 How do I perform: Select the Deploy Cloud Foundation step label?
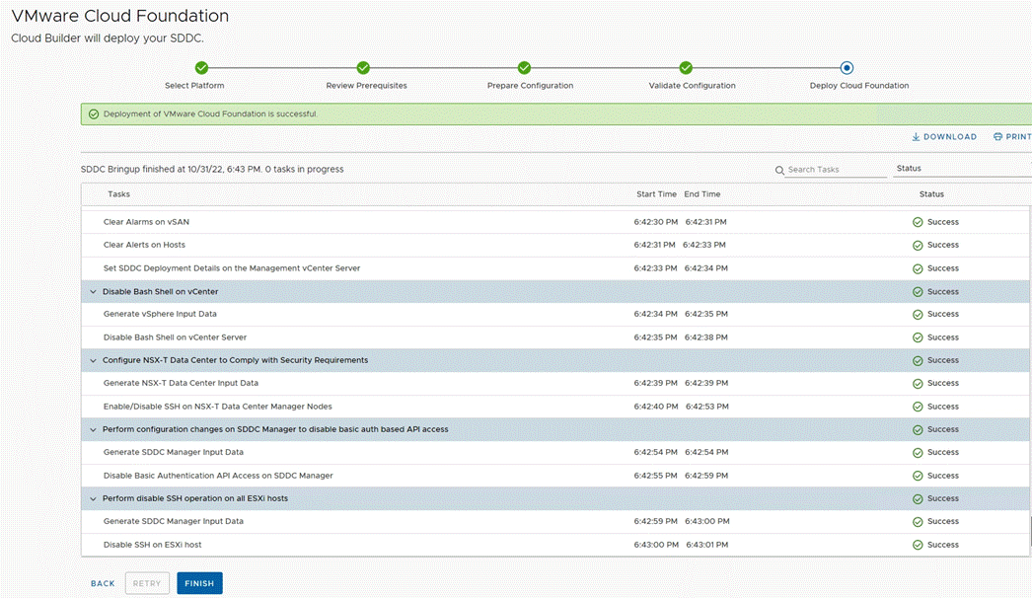pos(858,86)
